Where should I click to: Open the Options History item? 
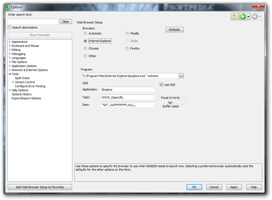point(22,94)
